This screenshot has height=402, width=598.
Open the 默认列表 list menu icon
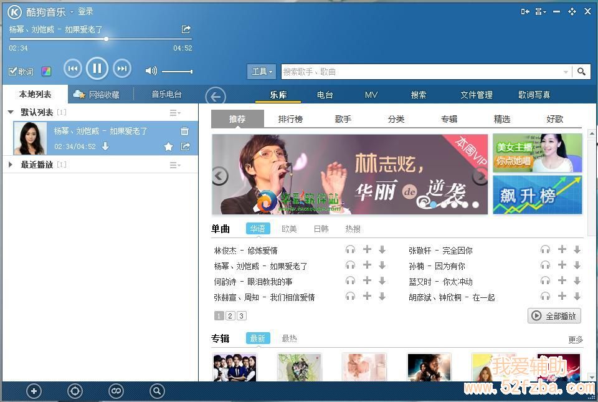click(175, 113)
